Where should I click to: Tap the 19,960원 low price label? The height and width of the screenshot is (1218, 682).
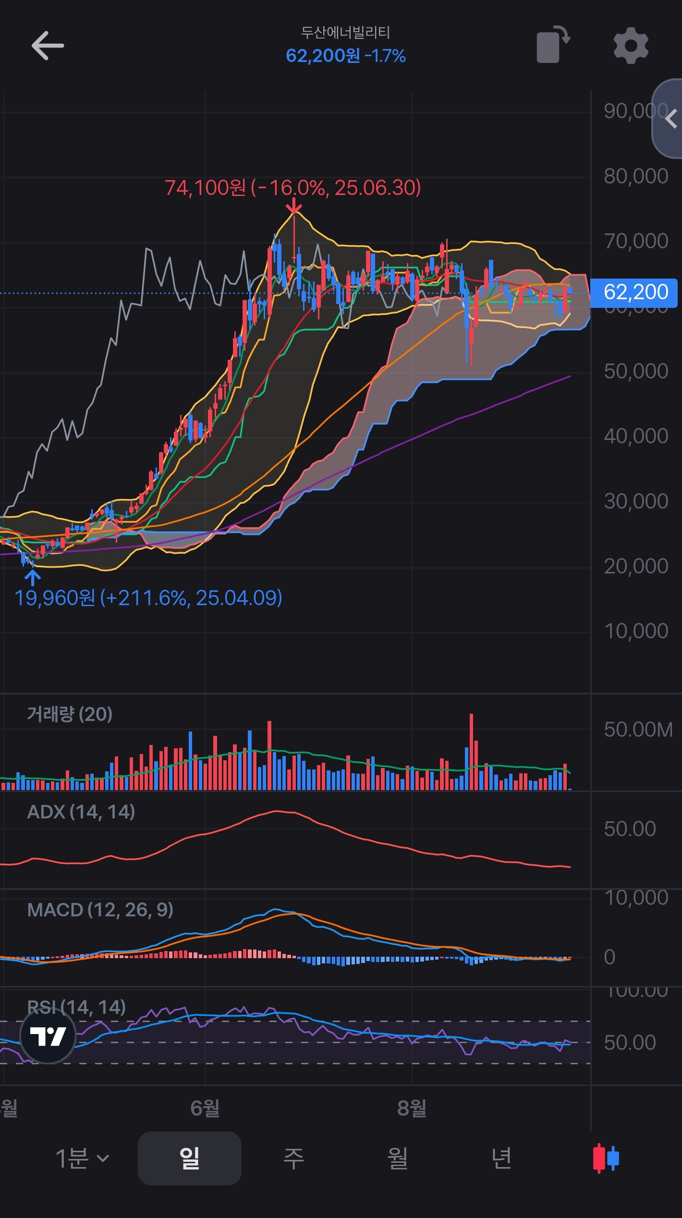point(148,598)
